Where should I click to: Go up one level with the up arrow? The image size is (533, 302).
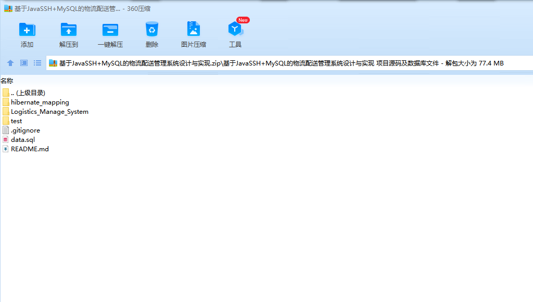click(x=10, y=63)
